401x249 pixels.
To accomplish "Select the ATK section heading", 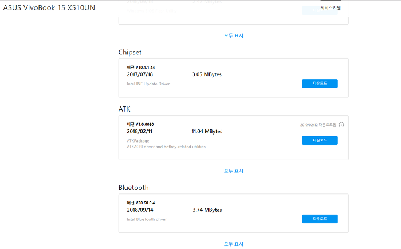I will point(124,109).
